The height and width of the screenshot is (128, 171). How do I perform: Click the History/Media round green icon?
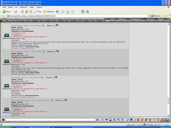pyautogui.click(x=57, y=12)
